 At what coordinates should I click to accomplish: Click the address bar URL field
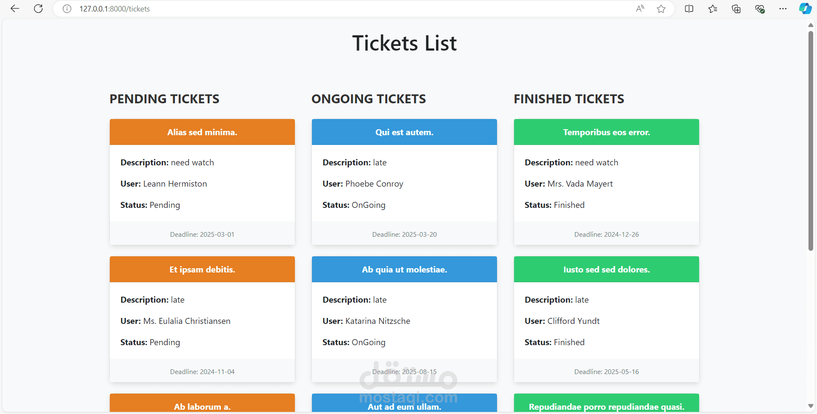298,9
